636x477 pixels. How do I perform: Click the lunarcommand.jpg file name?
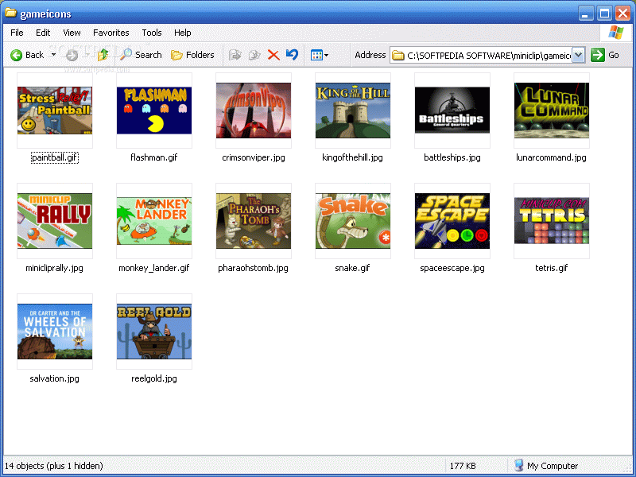pyautogui.click(x=551, y=157)
